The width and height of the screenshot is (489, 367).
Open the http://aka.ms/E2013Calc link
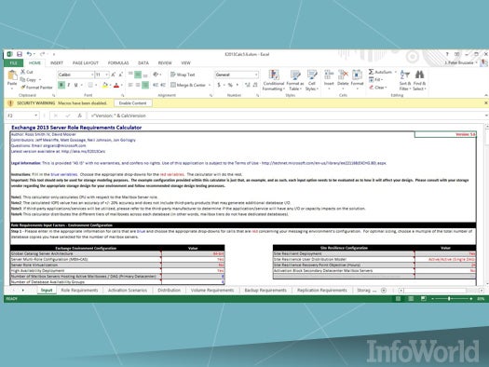click(83, 152)
